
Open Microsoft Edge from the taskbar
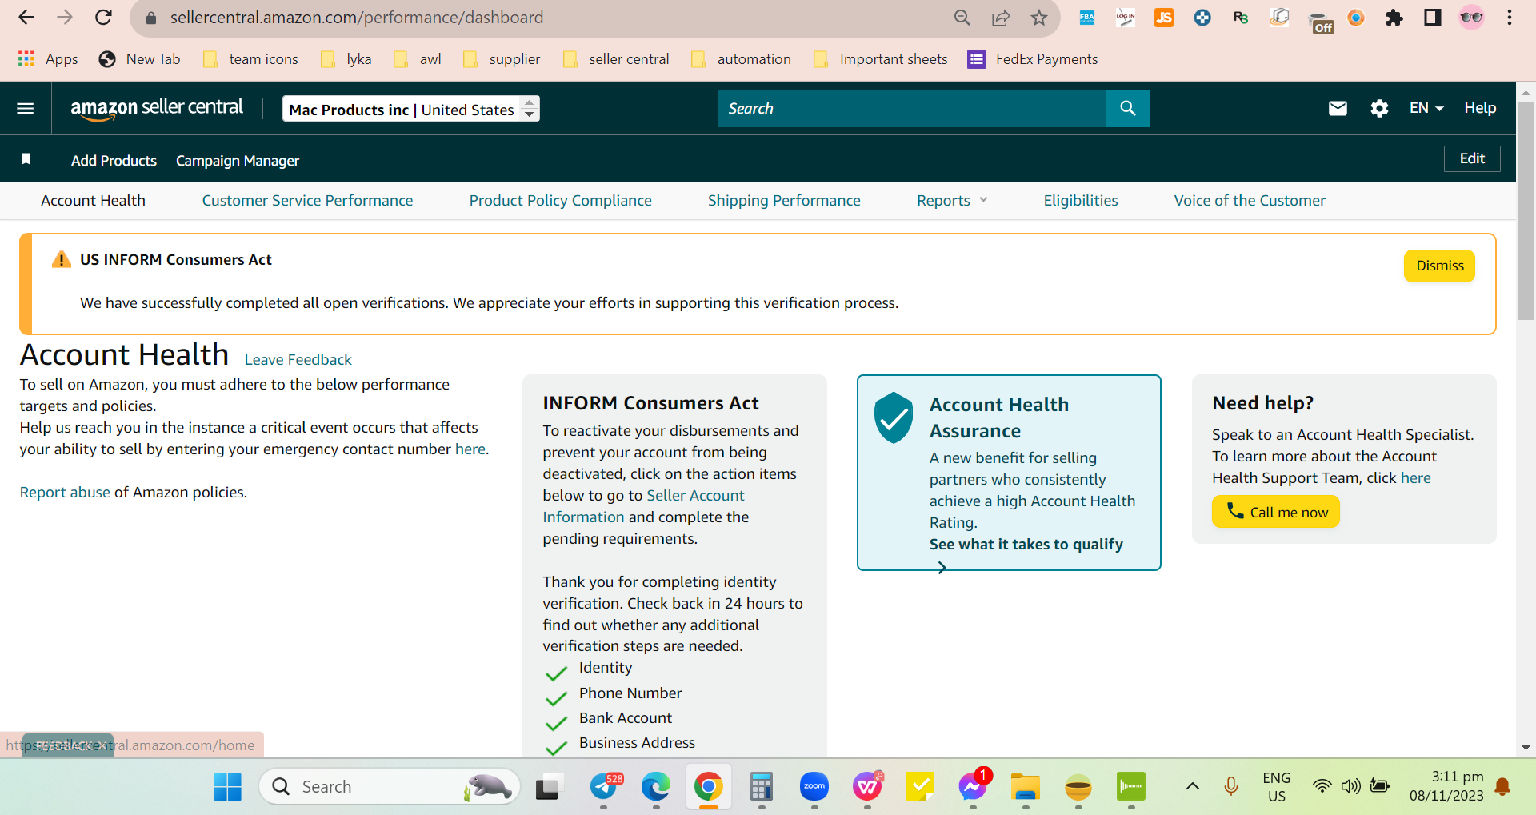(x=656, y=787)
